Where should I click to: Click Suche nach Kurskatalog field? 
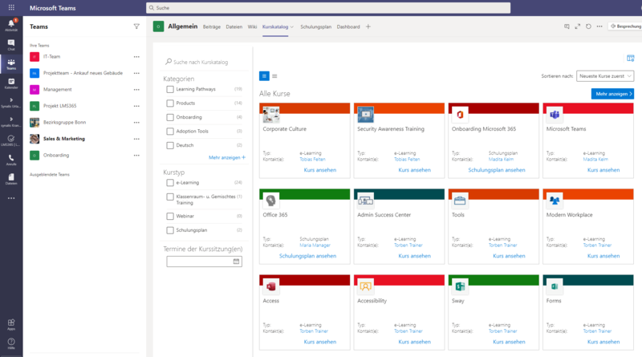point(205,63)
